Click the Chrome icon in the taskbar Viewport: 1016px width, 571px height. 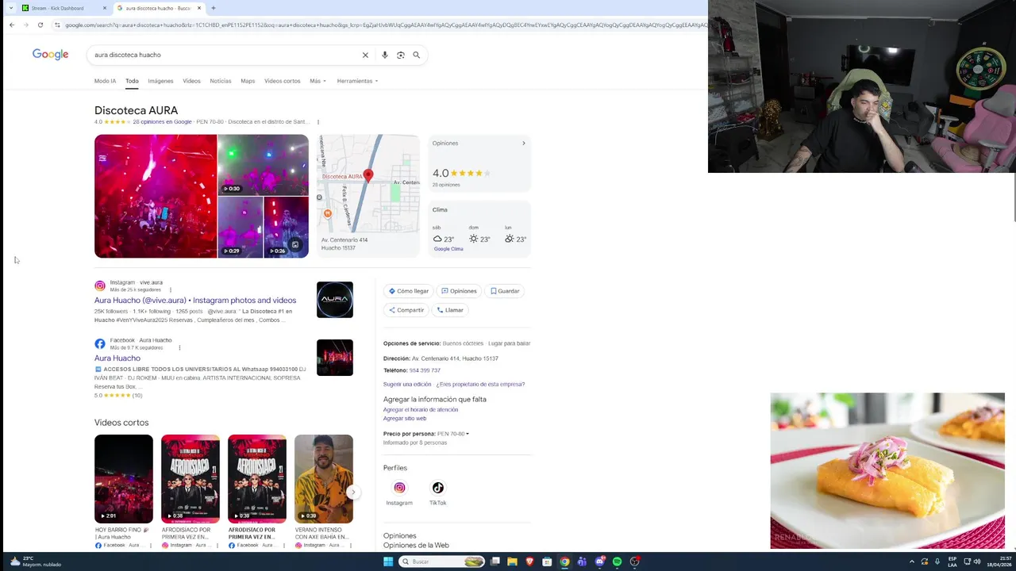point(564,561)
